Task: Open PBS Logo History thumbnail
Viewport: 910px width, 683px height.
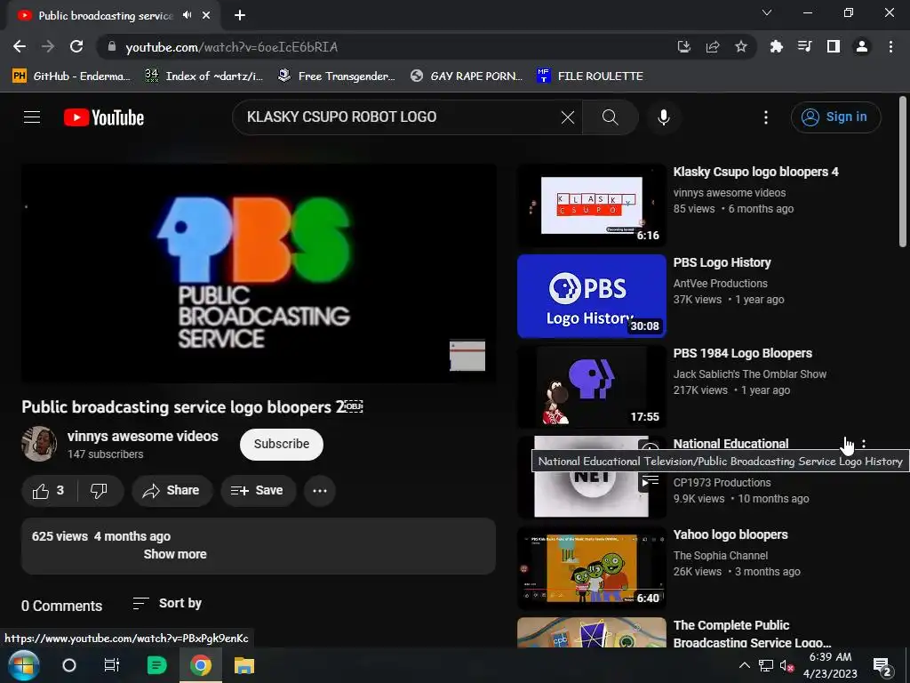Action: [x=591, y=296]
